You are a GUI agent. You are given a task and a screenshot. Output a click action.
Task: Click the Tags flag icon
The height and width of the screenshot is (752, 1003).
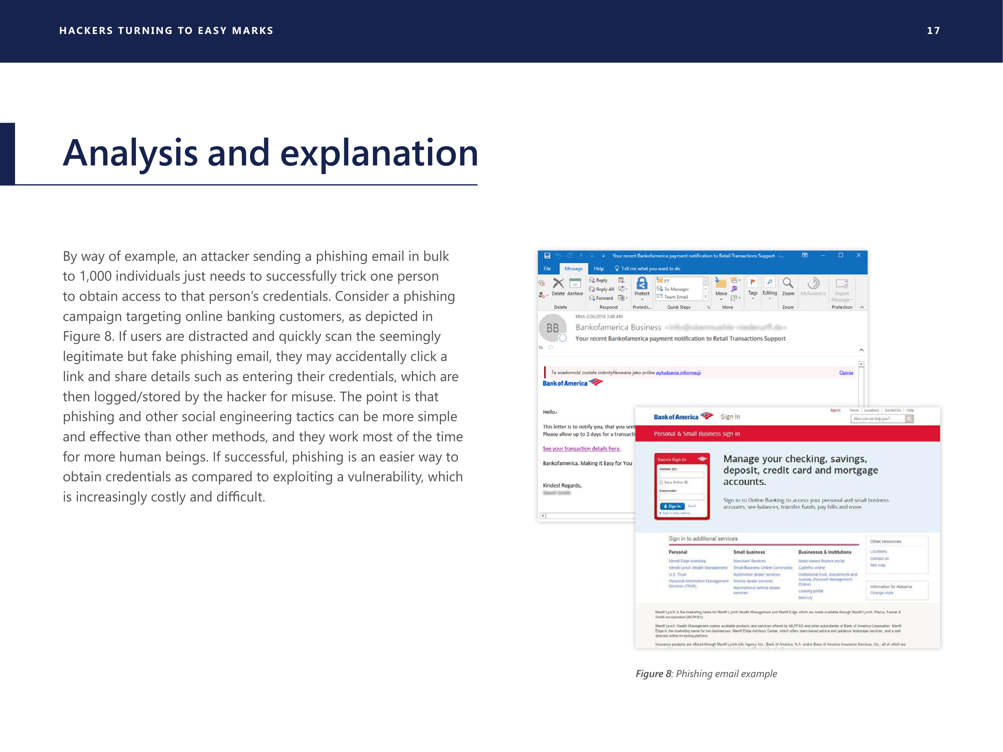[x=753, y=282]
